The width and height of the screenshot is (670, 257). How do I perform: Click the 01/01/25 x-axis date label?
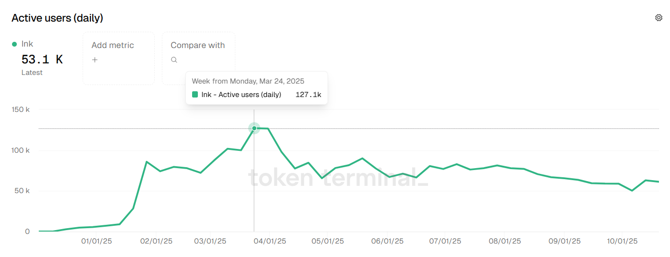pyautogui.click(x=97, y=241)
